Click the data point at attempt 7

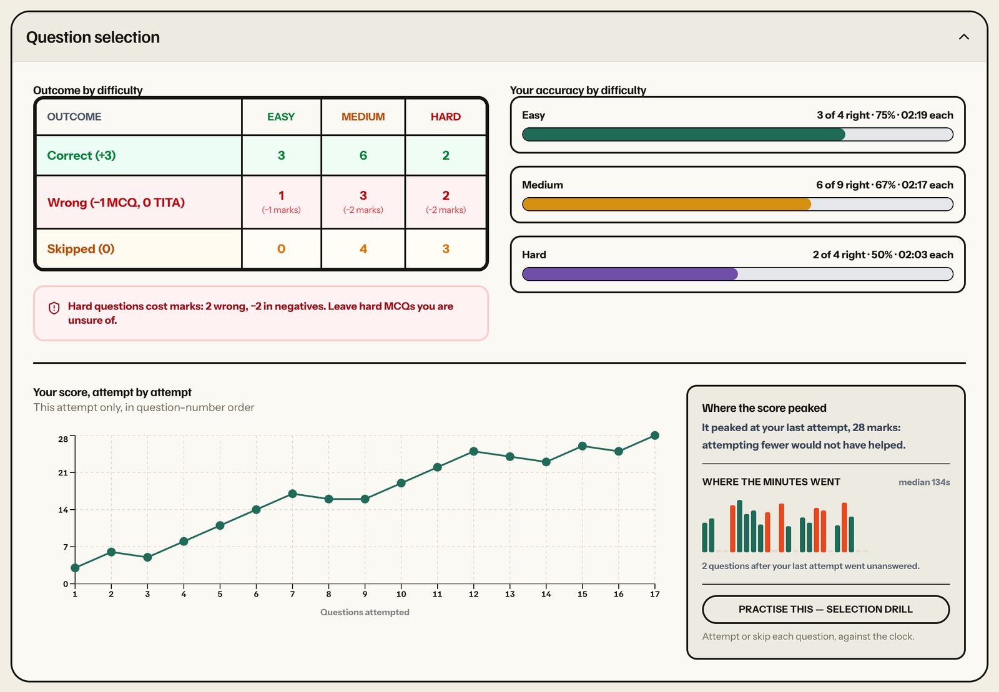coord(292,494)
